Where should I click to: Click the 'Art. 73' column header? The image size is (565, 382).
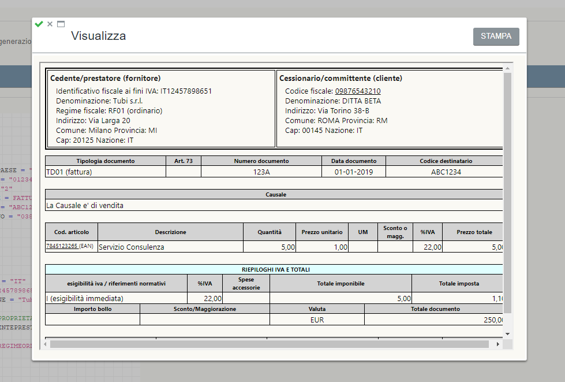pyautogui.click(x=184, y=161)
